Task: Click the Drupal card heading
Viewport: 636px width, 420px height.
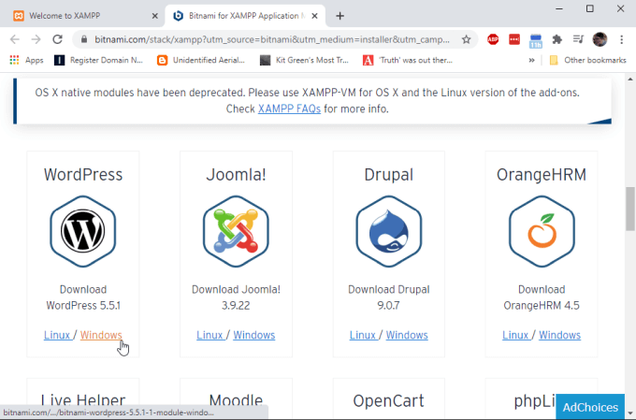Action: (388, 175)
